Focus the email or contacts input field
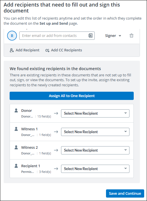Viewport: 147px width, 201px height. pos(57,36)
